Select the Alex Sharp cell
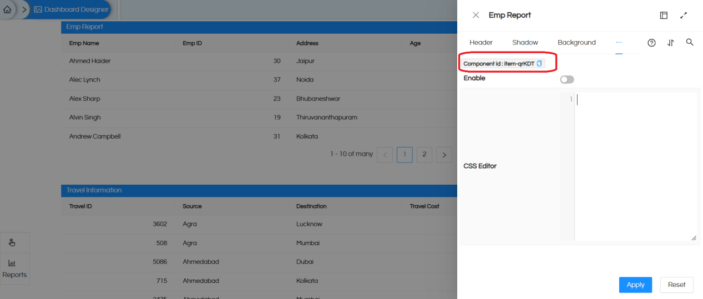This screenshot has width=703, height=299. tap(84, 99)
